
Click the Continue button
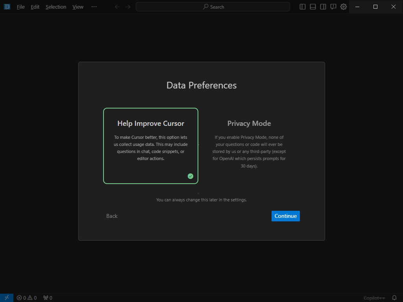(286, 216)
